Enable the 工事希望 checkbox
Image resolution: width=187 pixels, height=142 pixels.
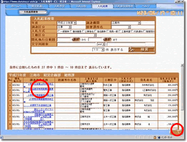[120, 31]
